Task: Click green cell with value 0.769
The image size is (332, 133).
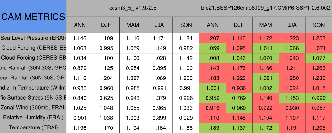Action: click(x=239, y=98)
